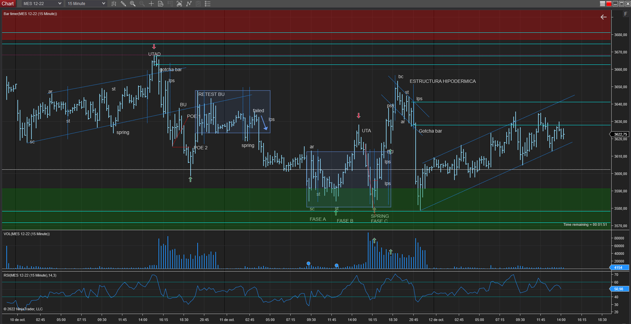
Task: Show the data box panel
Action: [x=160, y=4]
